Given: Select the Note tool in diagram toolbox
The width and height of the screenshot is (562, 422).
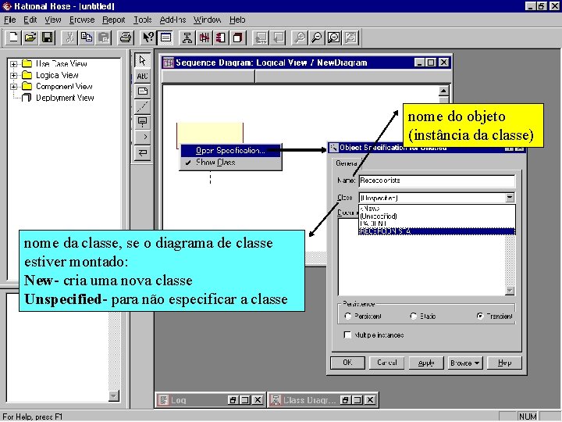Looking at the screenshot, I should (142, 91).
